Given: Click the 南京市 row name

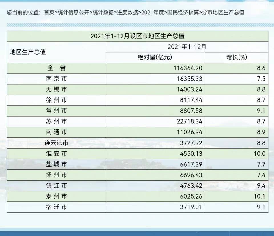Looking at the screenshot, I should click(56, 79).
